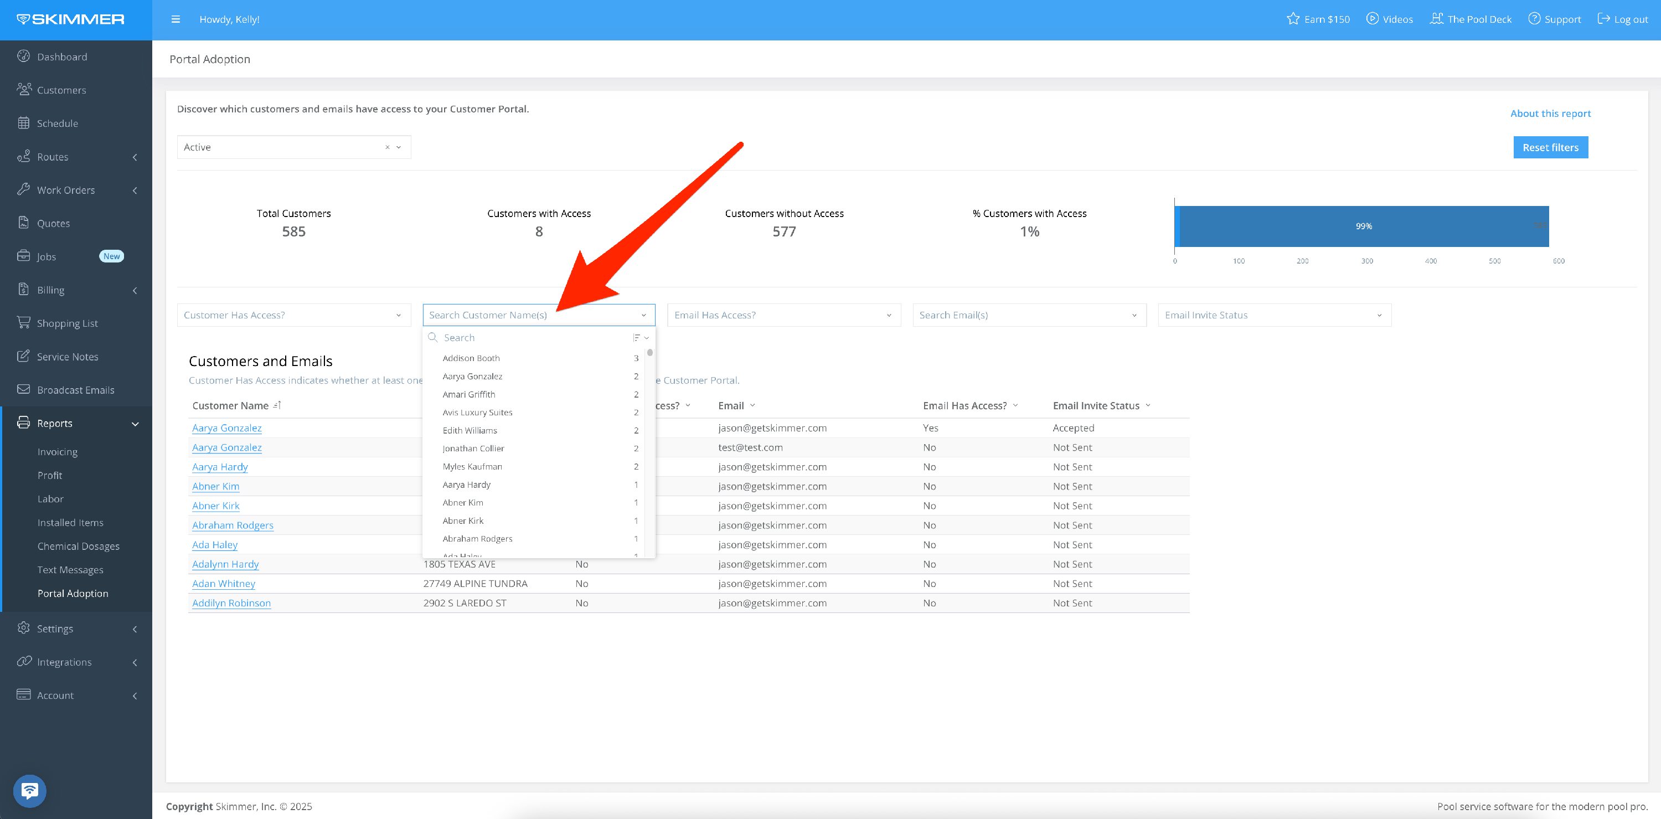Toggle the Customer Name column sort

pyautogui.click(x=277, y=405)
